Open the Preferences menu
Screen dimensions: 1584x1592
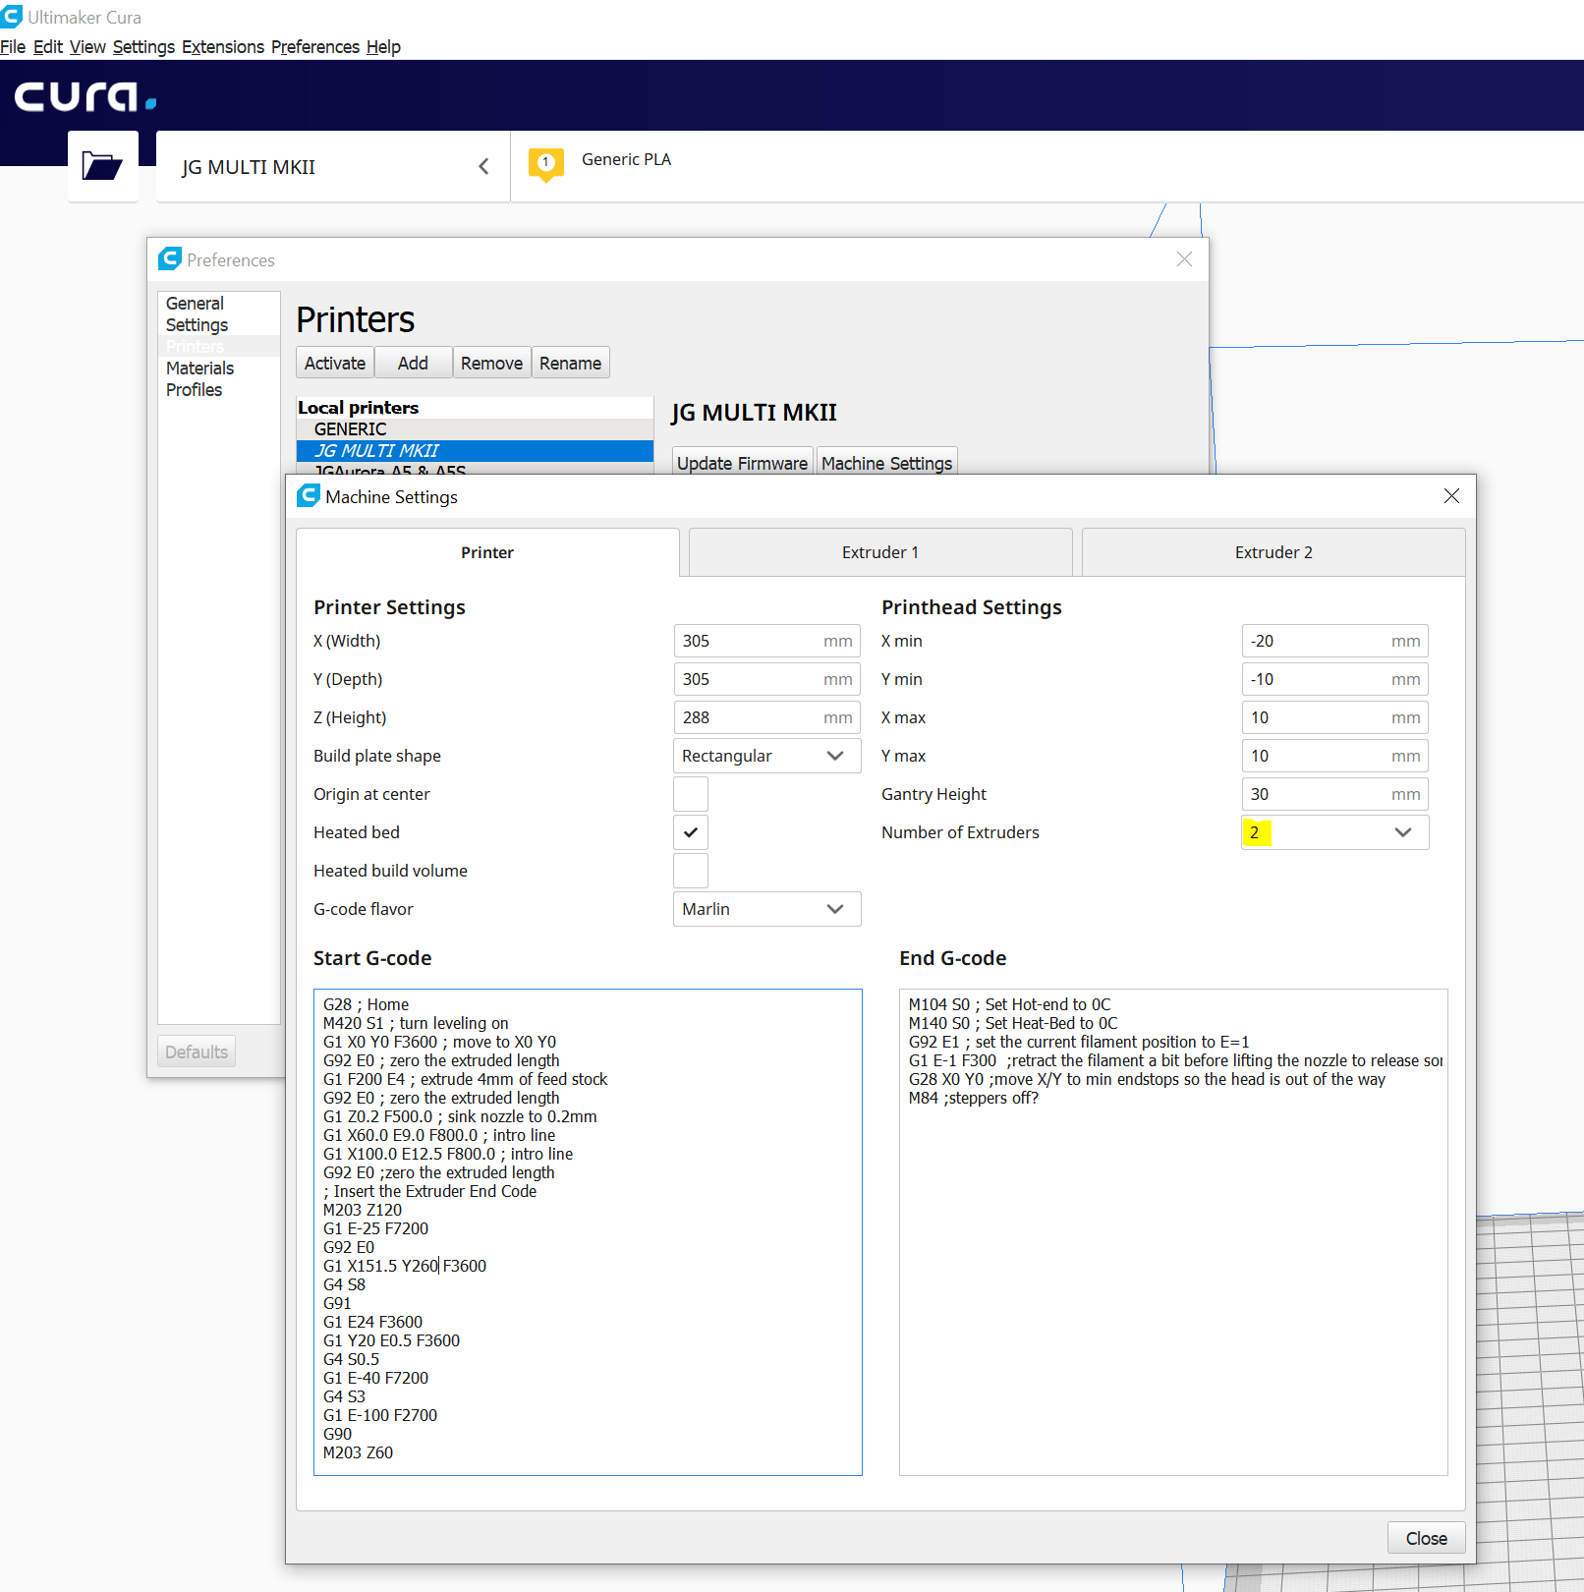(x=315, y=47)
